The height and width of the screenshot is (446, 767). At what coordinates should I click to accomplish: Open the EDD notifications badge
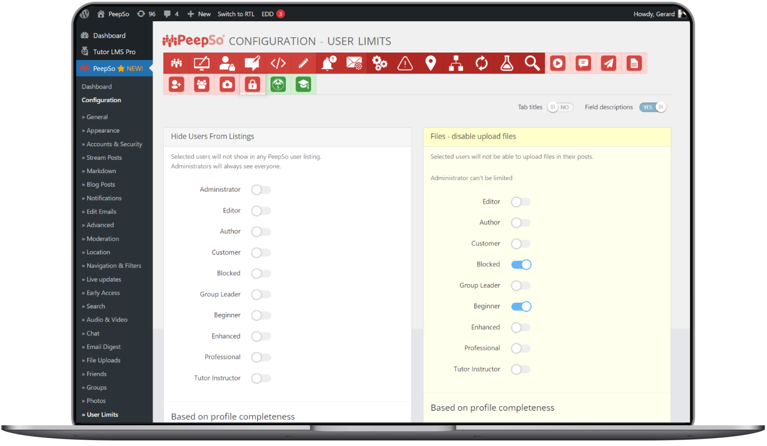281,14
